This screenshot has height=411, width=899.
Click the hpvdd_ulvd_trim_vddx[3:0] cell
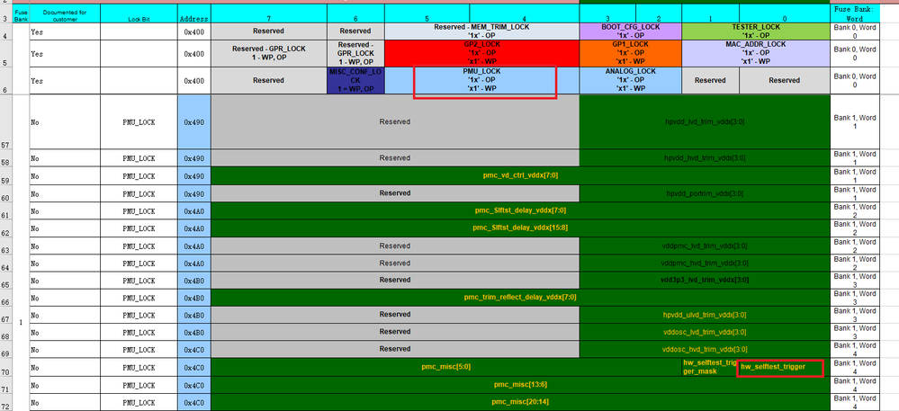pyautogui.click(x=705, y=315)
